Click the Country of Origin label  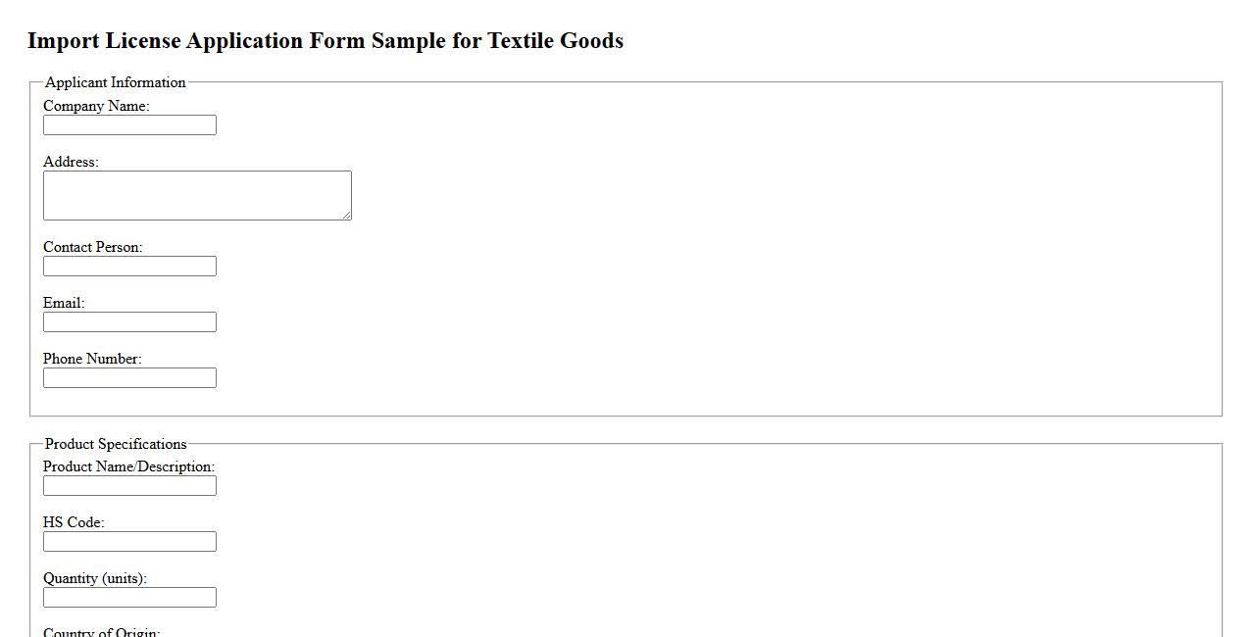coord(99,632)
